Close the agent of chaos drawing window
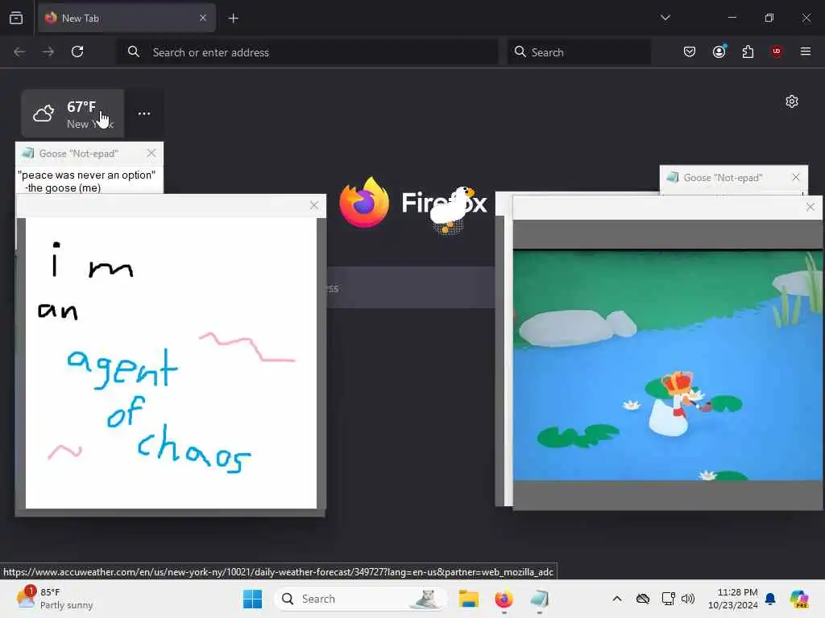This screenshot has width=825, height=618. point(314,205)
